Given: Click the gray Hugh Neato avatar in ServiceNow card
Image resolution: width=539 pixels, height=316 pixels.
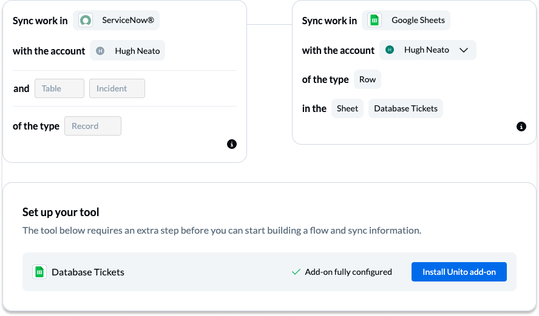Looking at the screenshot, I should [100, 51].
